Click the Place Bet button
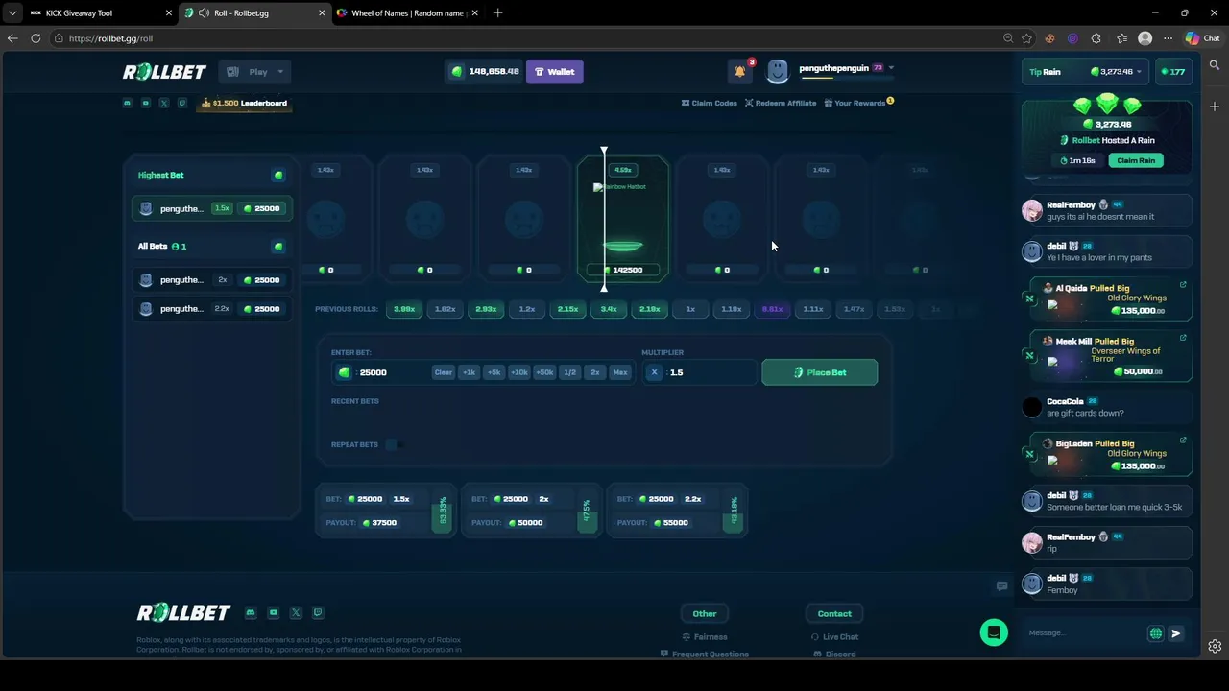1229x691 pixels. point(819,372)
